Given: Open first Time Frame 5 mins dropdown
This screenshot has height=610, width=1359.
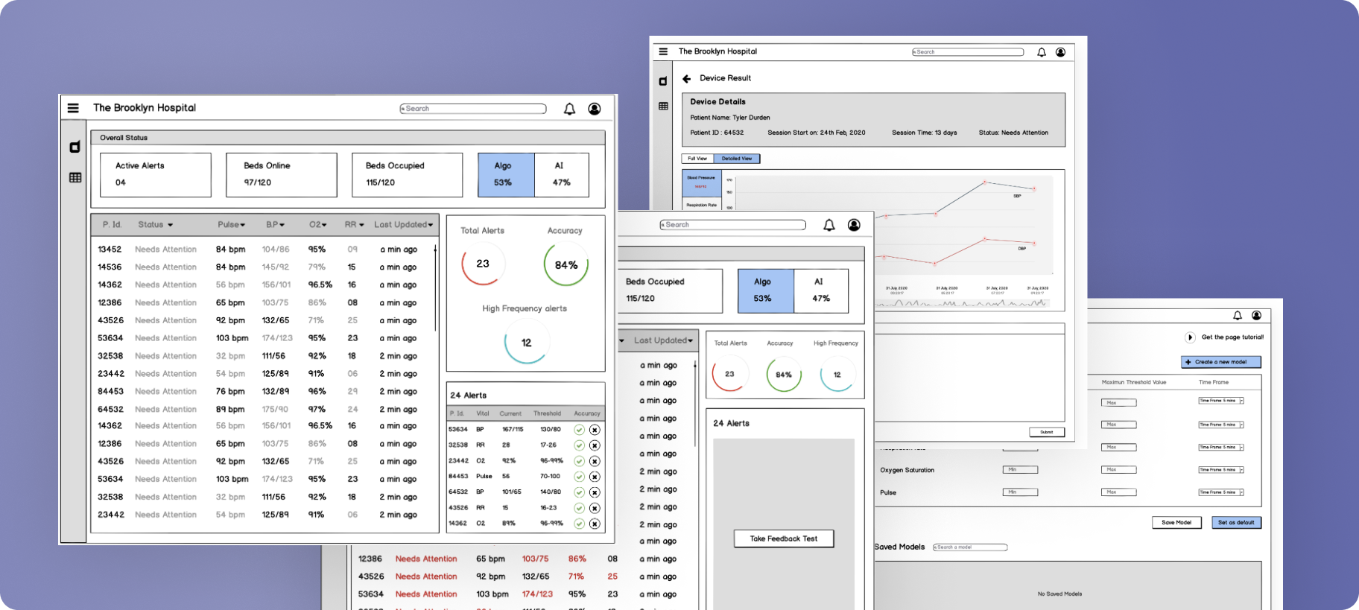Looking at the screenshot, I should tap(1221, 401).
